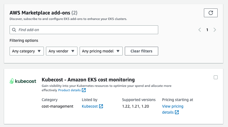Screen dimensions: 228x127
Task: Open the Any category dropdown
Action: pos(27,51)
